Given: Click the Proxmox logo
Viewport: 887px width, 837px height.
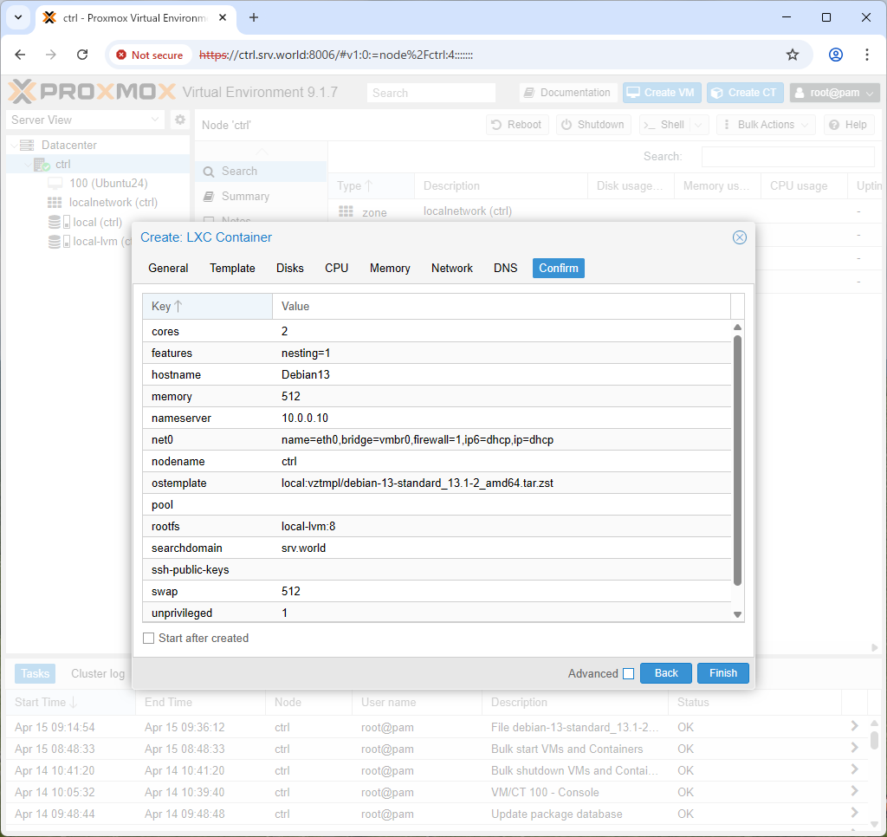Looking at the screenshot, I should click(92, 92).
